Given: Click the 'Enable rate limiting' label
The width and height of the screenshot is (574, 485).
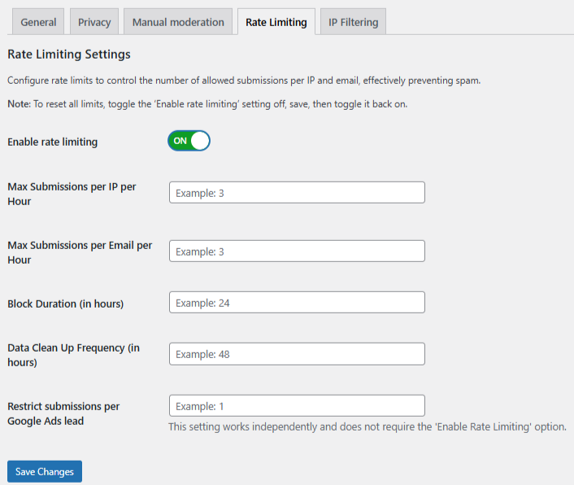Looking at the screenshot, I should click(52, 142).
